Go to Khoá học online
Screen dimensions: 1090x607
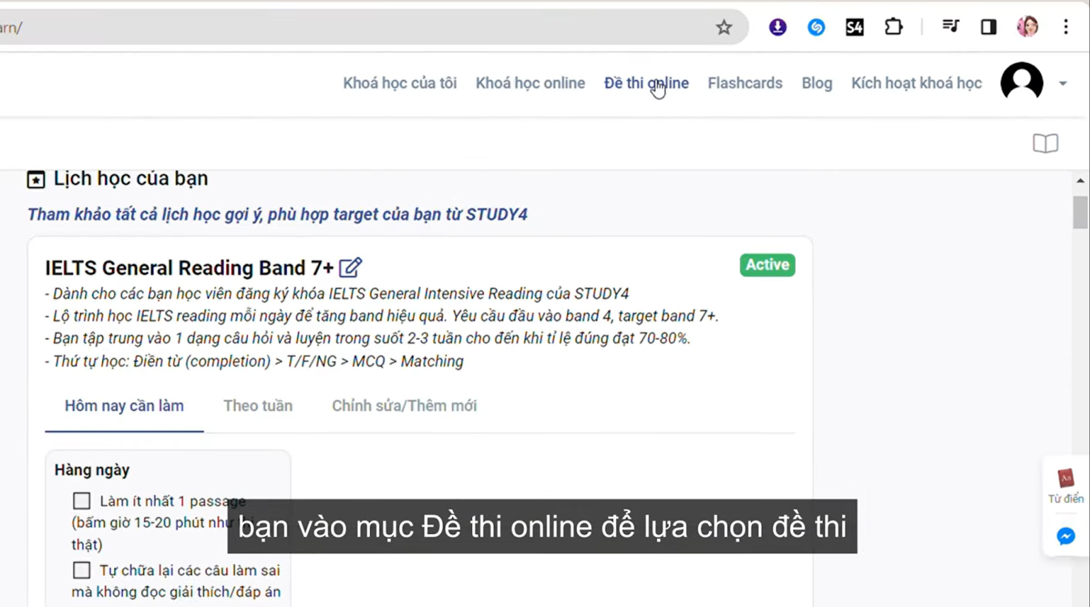530,83
